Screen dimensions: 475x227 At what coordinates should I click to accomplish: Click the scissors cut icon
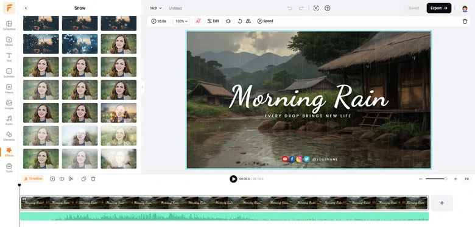pos(71,179)
